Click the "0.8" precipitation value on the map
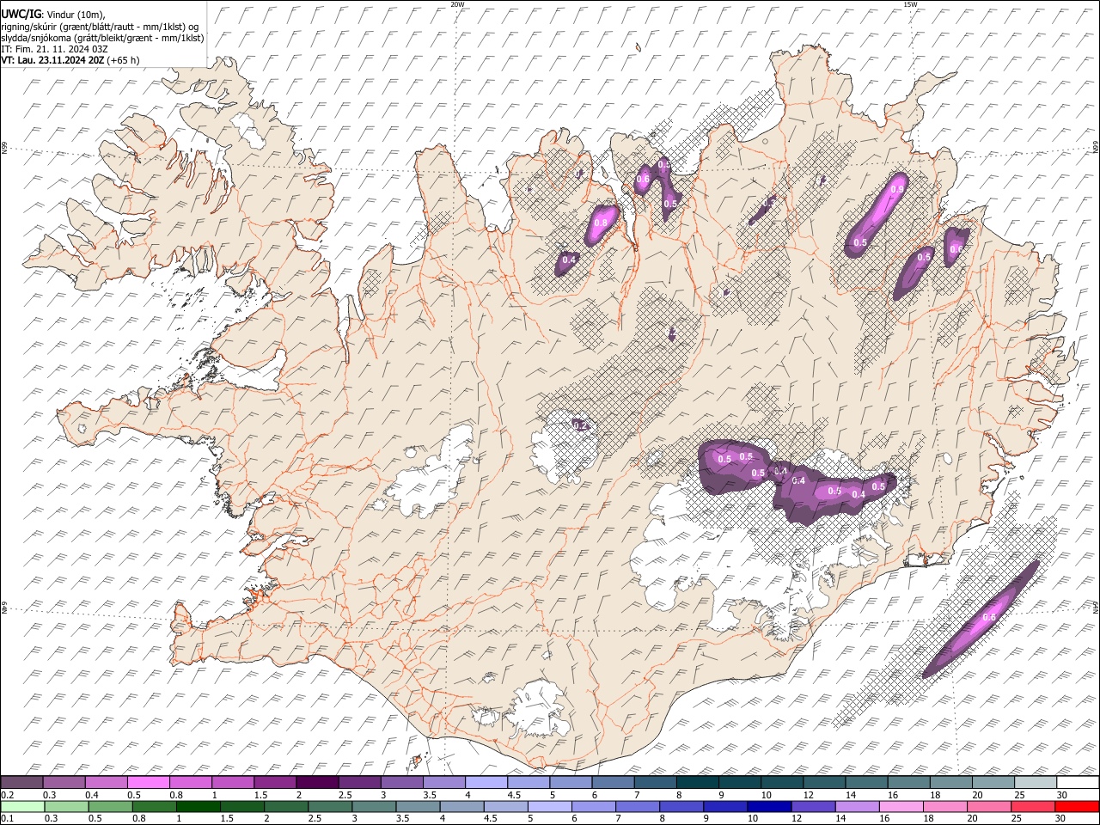This screenshot has width=1100, height=825. pos(601,223)
